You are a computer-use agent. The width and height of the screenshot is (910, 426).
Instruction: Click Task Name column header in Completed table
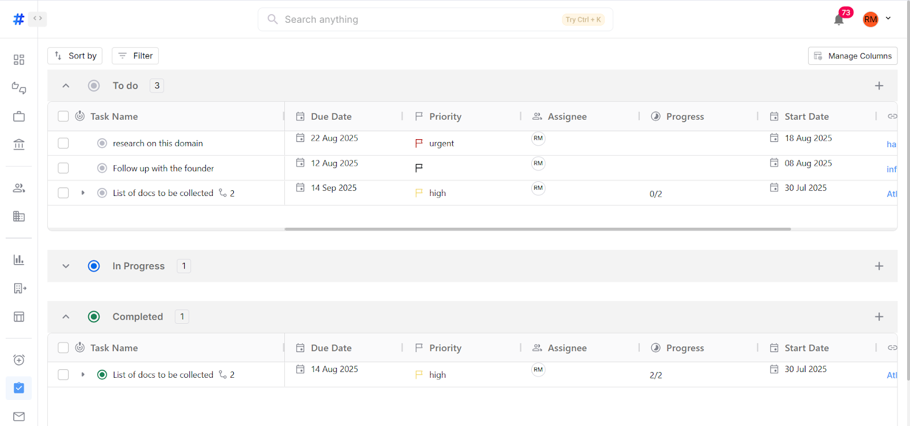click(114, 348)
